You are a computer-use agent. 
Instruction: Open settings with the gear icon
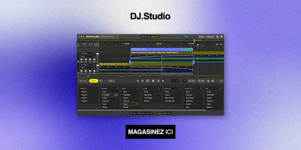(217, 37)
